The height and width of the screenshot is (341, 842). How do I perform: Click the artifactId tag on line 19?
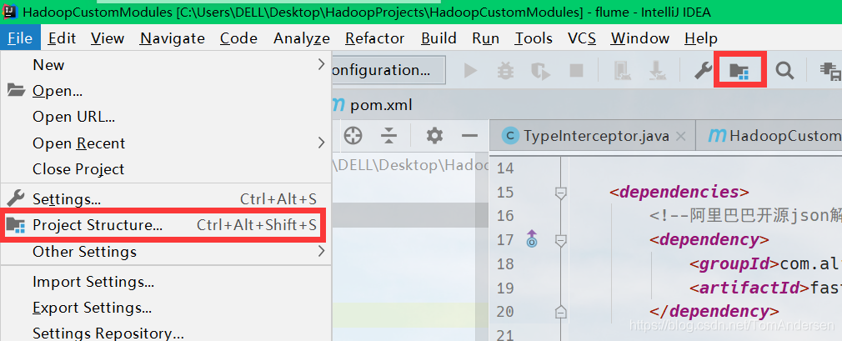(x=749, y=288)
